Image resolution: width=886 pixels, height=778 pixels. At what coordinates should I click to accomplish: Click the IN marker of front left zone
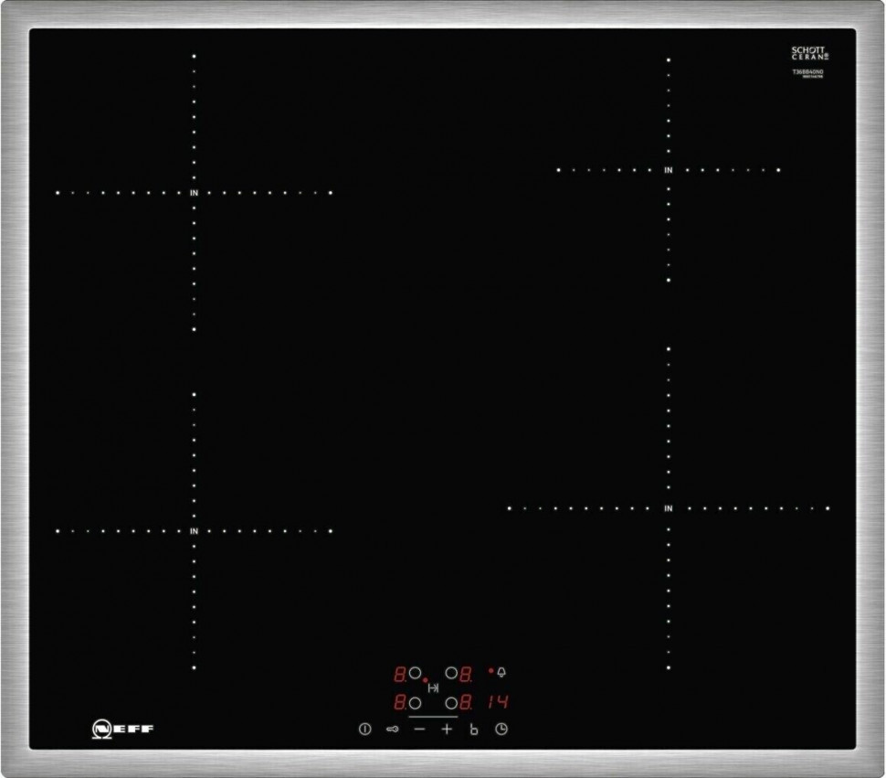(194, 531)
